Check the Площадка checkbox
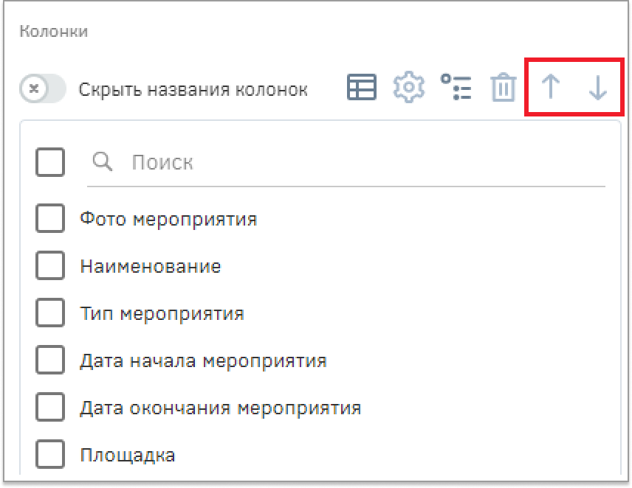This screenshot has width=632, height=488. click(50, 454)
